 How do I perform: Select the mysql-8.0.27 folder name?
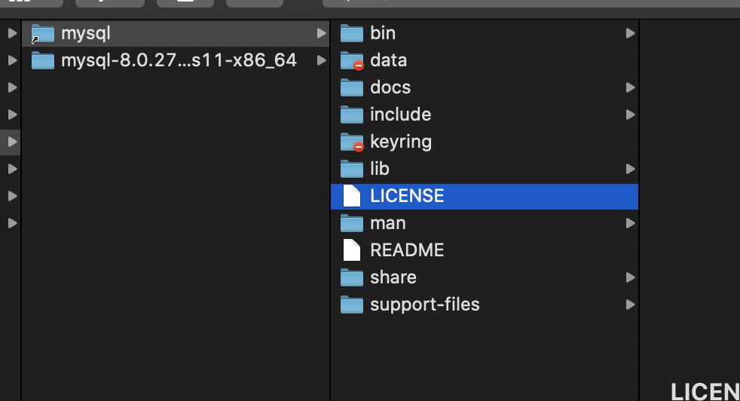point(179,60)
